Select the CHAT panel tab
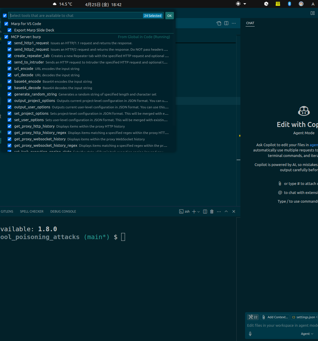The image size is (318, 341). (250, 23)
